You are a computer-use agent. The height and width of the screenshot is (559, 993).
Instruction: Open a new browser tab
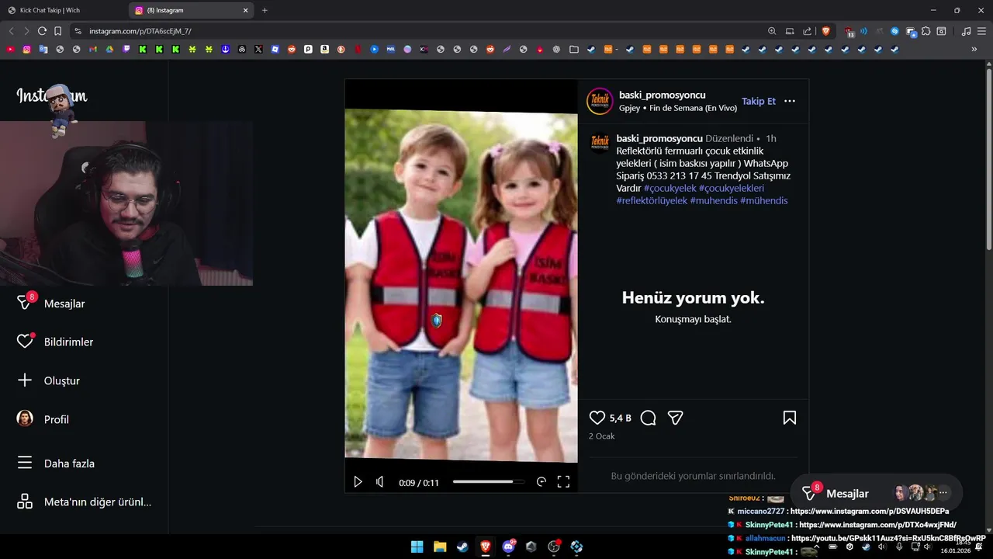(265, 10)
